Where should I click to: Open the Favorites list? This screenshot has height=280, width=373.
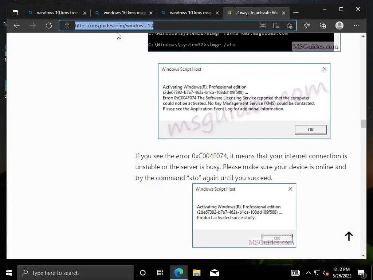point(307,26)
